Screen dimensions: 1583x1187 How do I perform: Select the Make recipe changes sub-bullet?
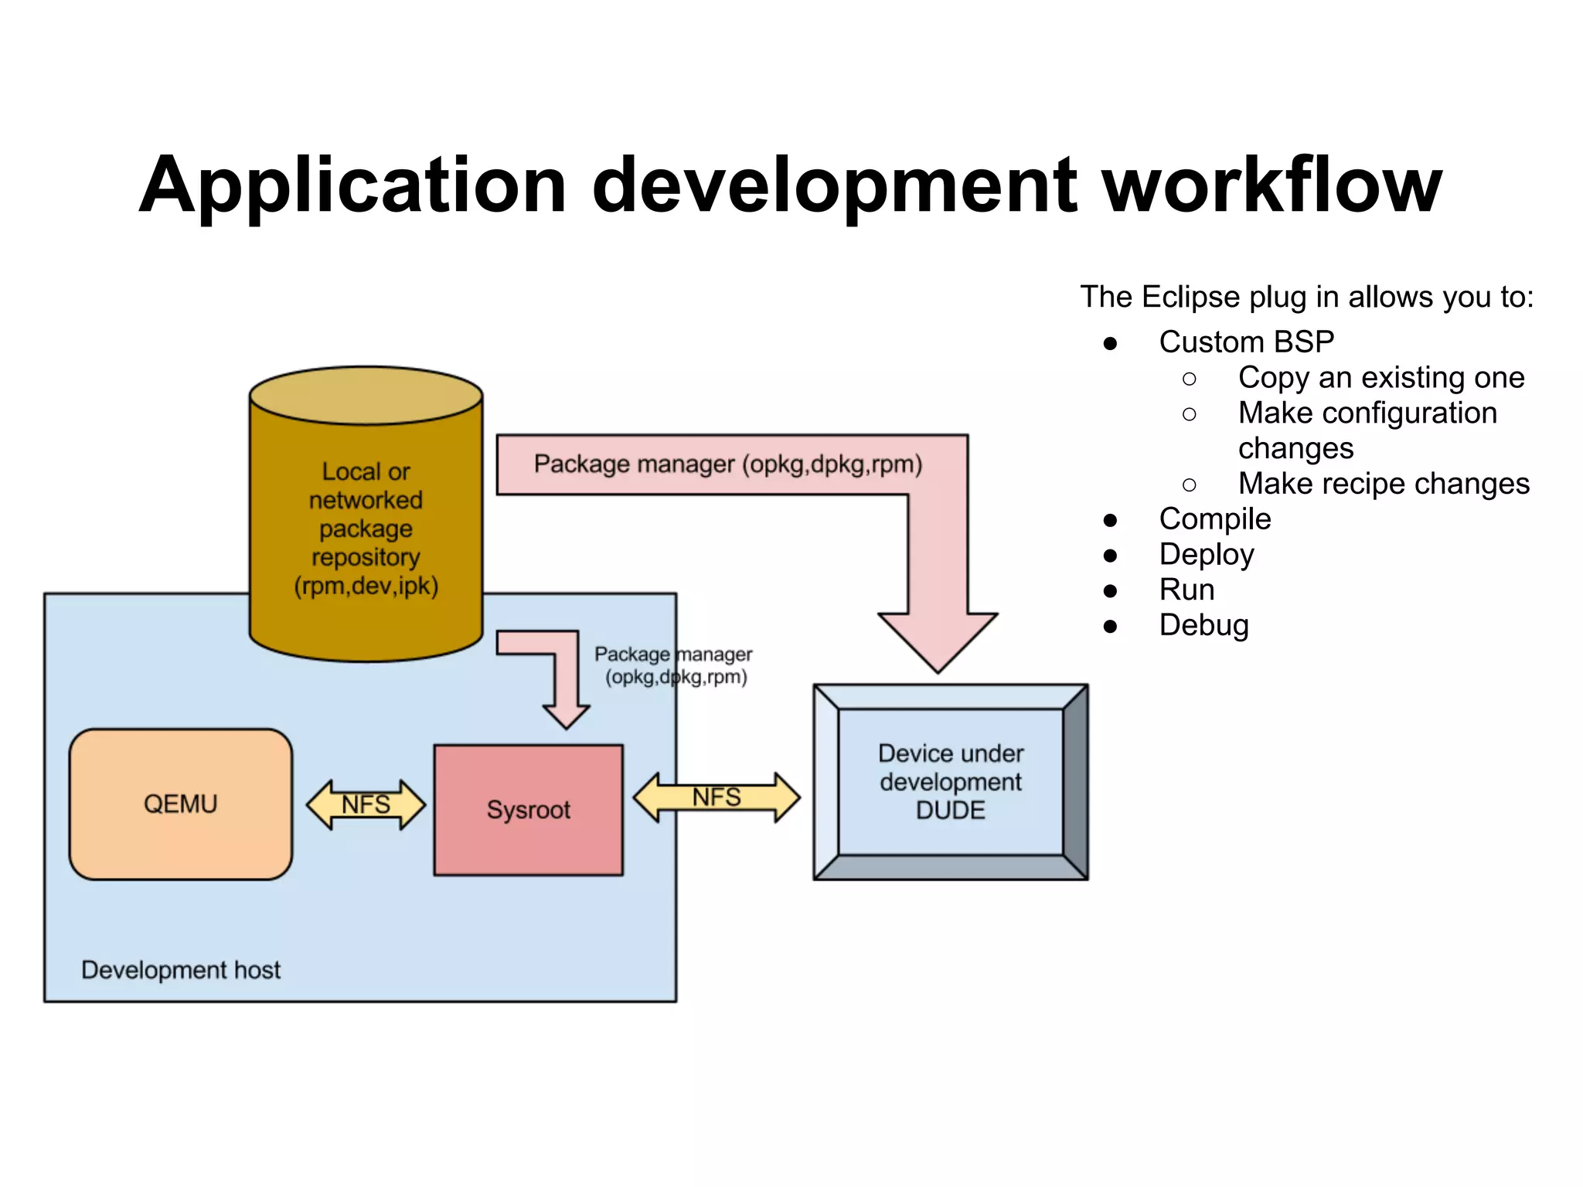point(1383,483)
